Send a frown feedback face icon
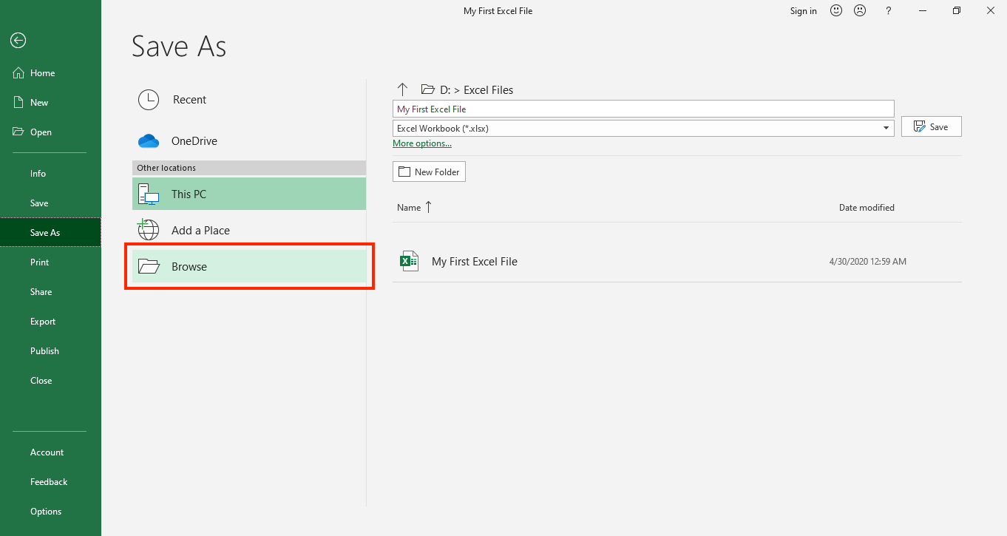 (x=860, y=11)
